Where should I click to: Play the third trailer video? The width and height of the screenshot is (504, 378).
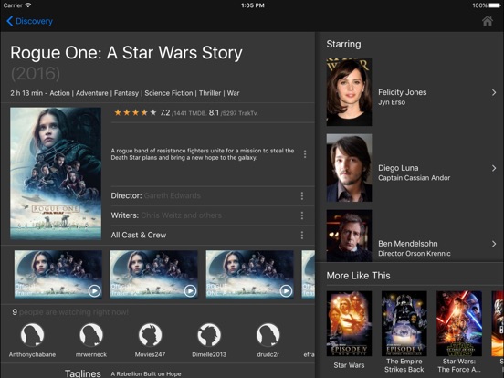(x=250, y=275)
